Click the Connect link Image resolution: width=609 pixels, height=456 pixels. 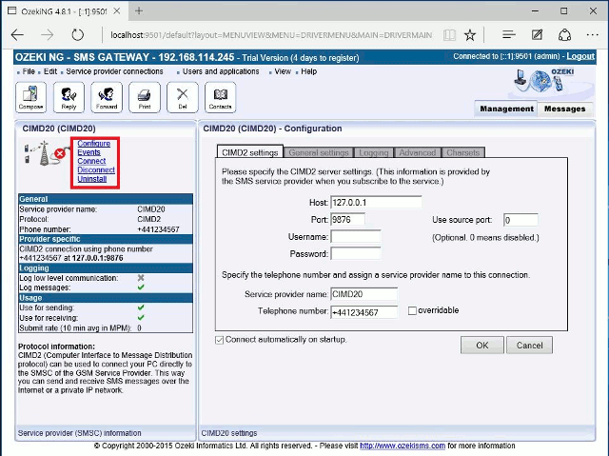pos(91,161)
